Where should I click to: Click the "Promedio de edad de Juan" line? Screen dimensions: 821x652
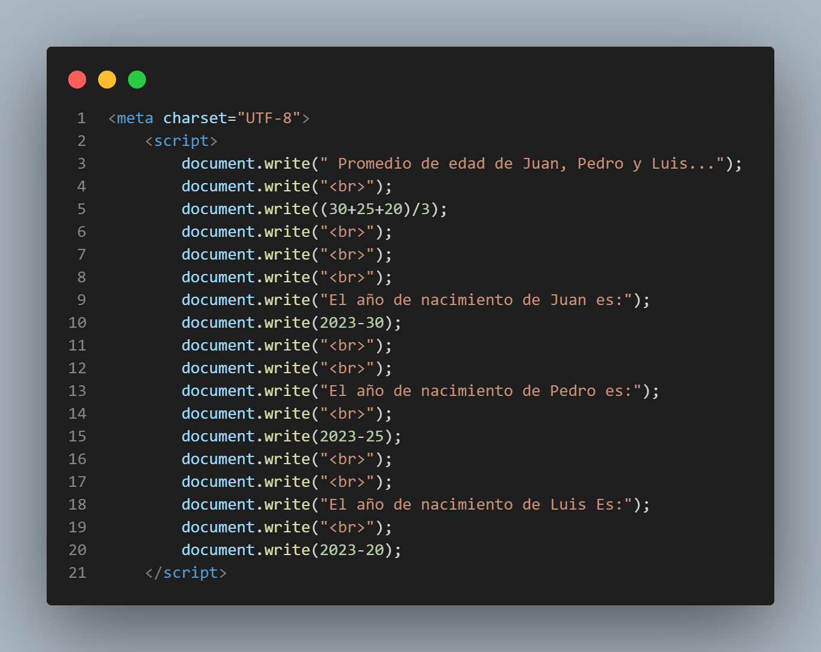coord(462,164)
